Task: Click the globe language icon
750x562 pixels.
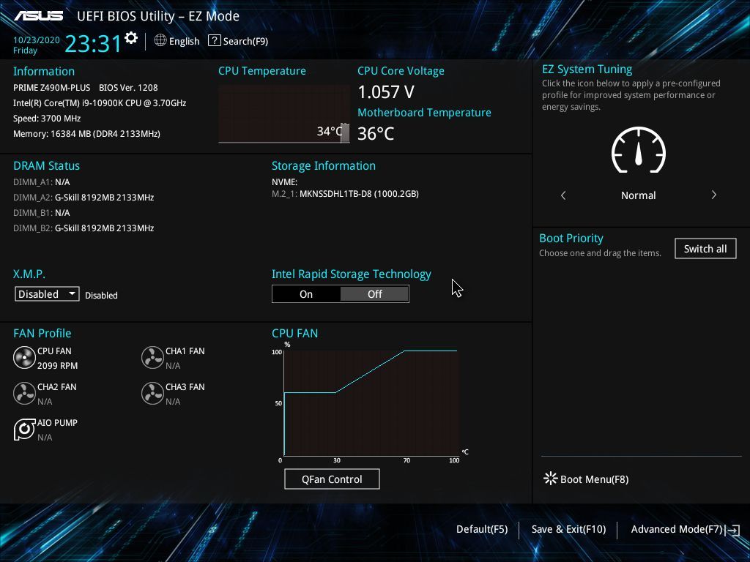Action: pos(160,41)
